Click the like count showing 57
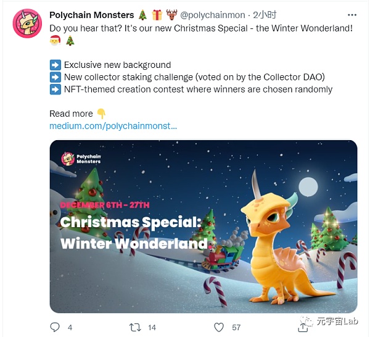Screen dimensions: 370x337 coord(235,327)
